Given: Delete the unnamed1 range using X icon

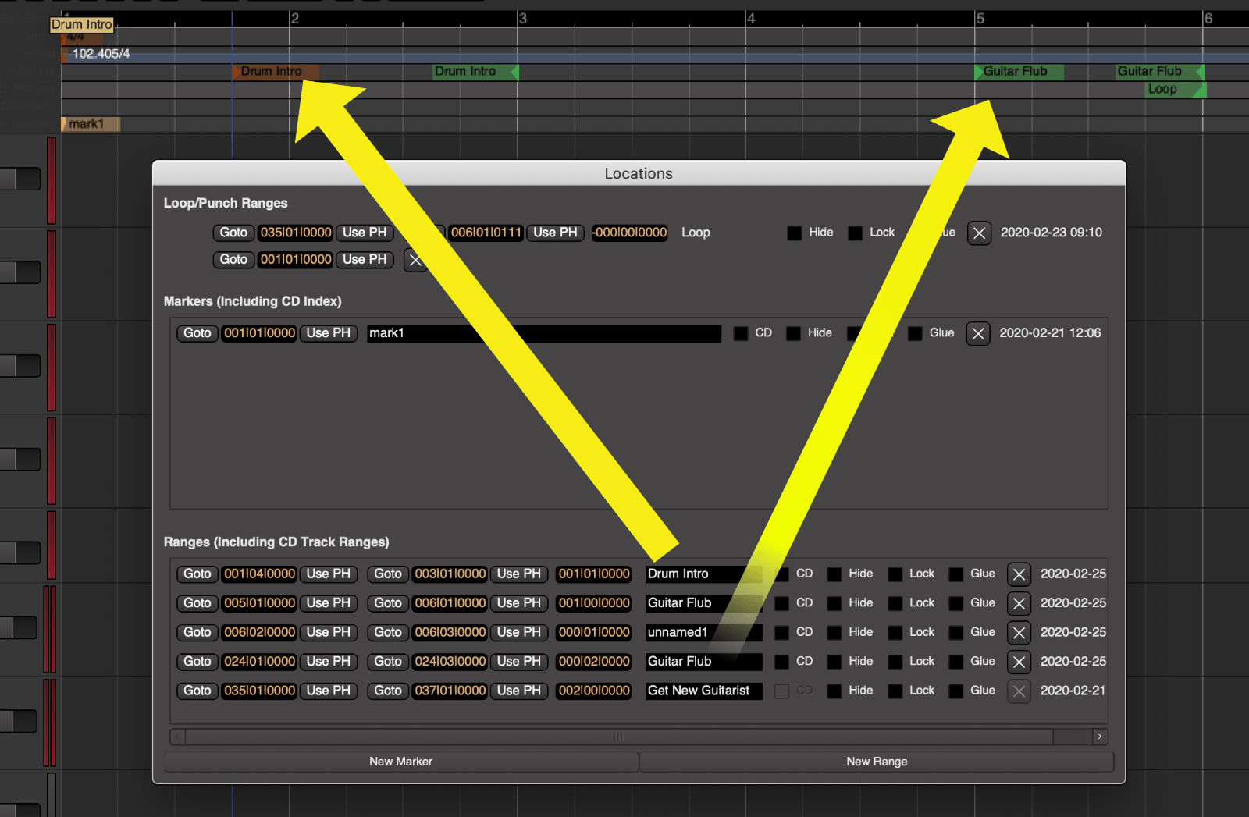Looking at the screenshot, I should (x=1019, y=633).
